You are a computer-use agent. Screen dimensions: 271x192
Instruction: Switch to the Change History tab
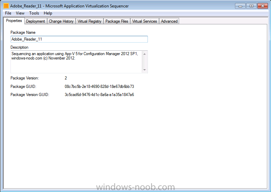(61, 21)
